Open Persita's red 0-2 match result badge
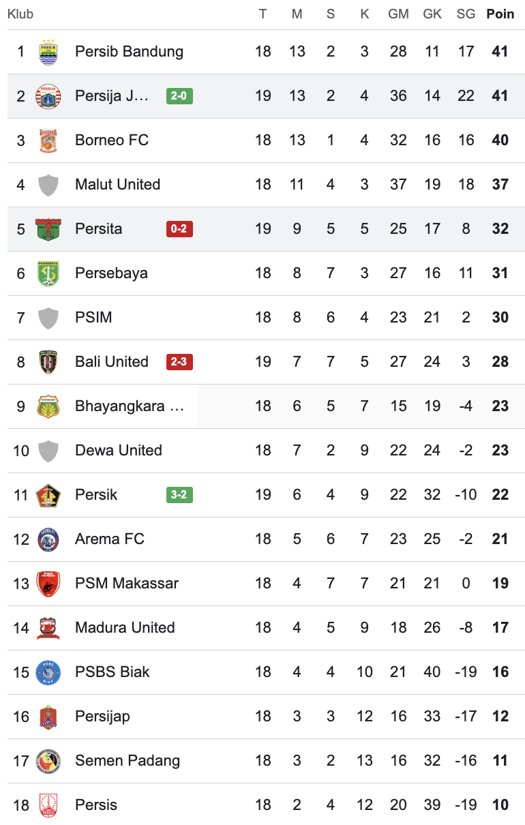The image size is (525, 825). click(179, 229)
